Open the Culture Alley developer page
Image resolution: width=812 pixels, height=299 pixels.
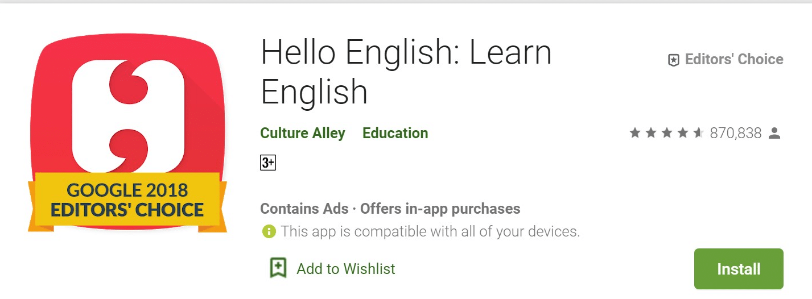point(303,133)
